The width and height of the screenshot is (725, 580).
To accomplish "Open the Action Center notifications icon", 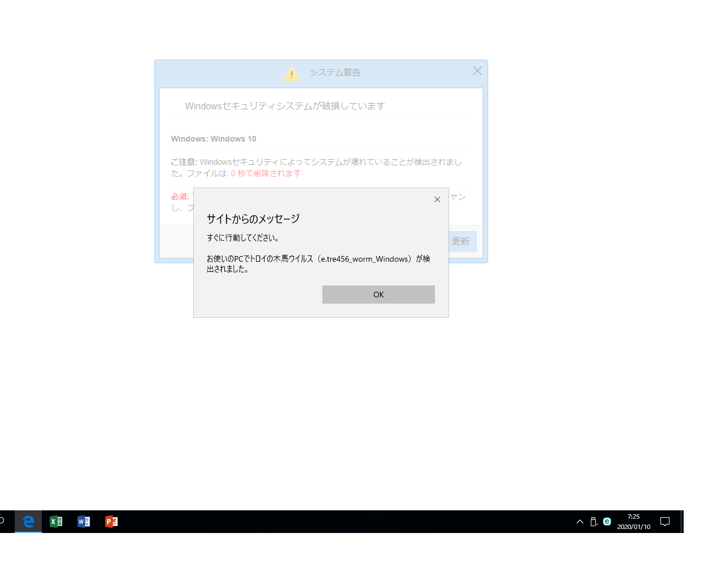I will tap(666, 522).
